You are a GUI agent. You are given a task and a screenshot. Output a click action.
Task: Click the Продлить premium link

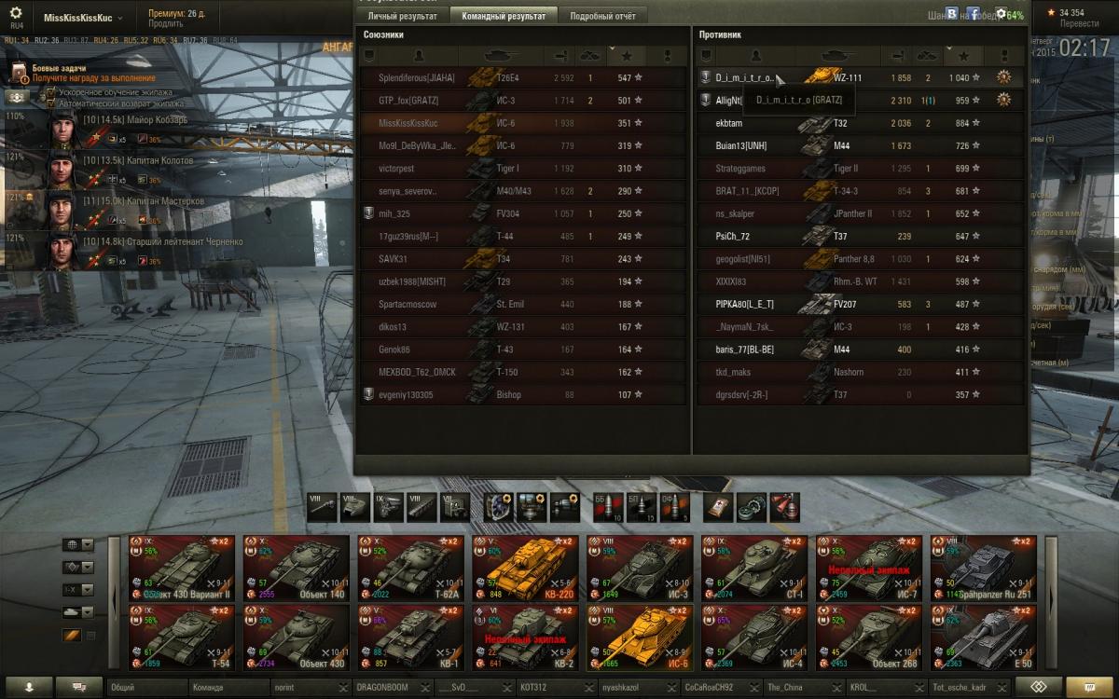click(165, 23)
